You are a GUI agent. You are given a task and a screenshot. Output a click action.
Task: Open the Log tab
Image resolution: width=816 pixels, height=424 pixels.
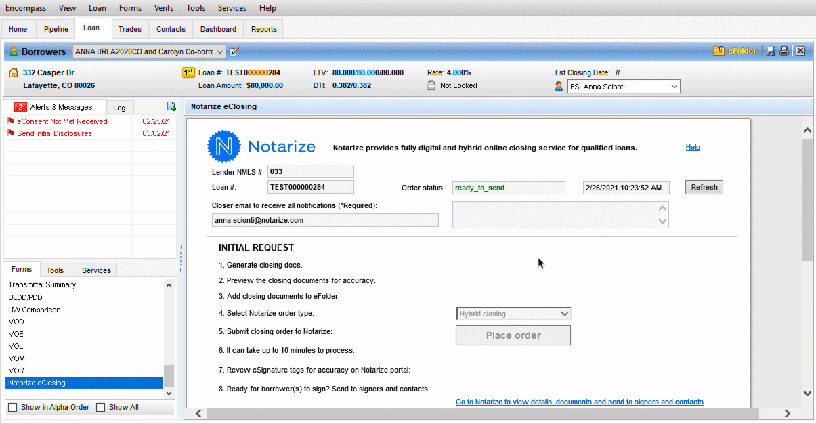point(119,108)
